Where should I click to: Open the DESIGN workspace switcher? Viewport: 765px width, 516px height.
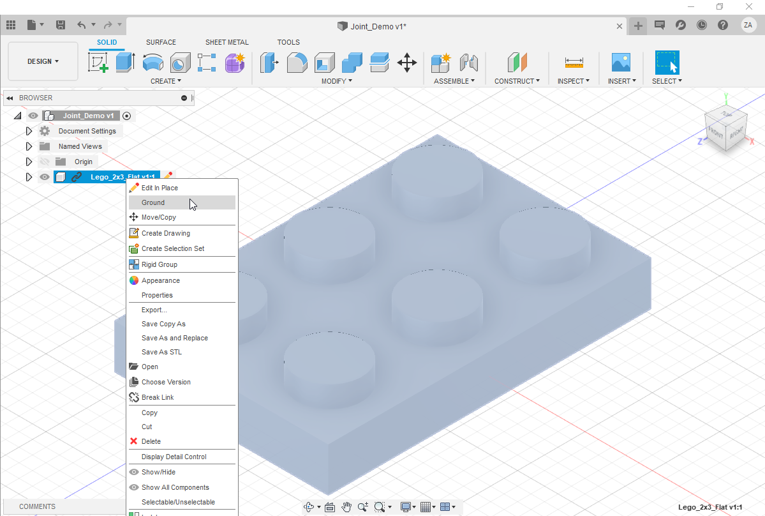click(x=42, y=61)
